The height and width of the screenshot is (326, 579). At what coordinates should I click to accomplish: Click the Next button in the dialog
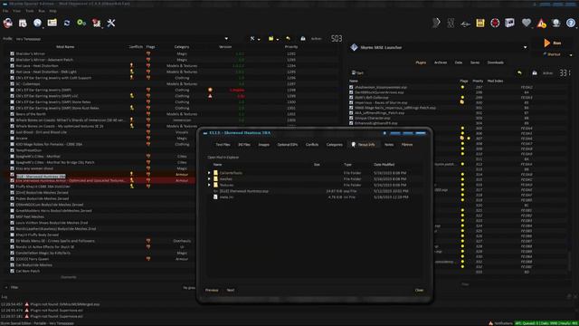coord(231,290)
